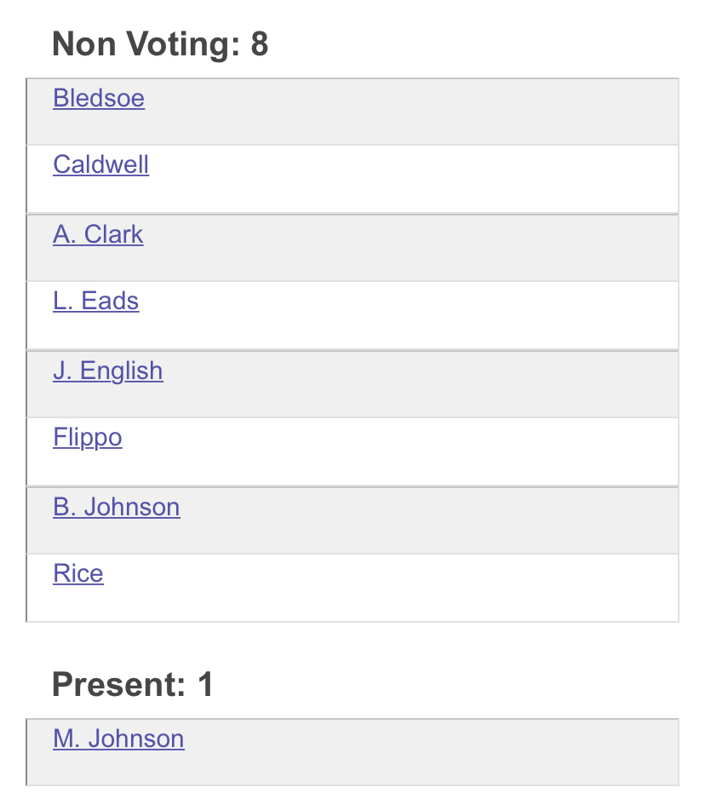Open the Bledsoe member link

tap(99, 99)
